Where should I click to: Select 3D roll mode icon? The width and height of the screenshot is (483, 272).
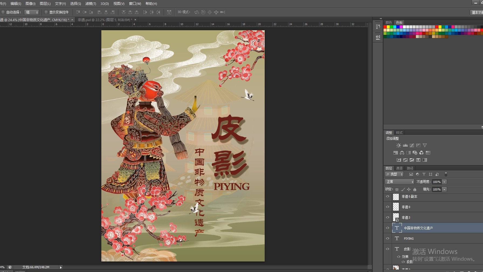203,12
